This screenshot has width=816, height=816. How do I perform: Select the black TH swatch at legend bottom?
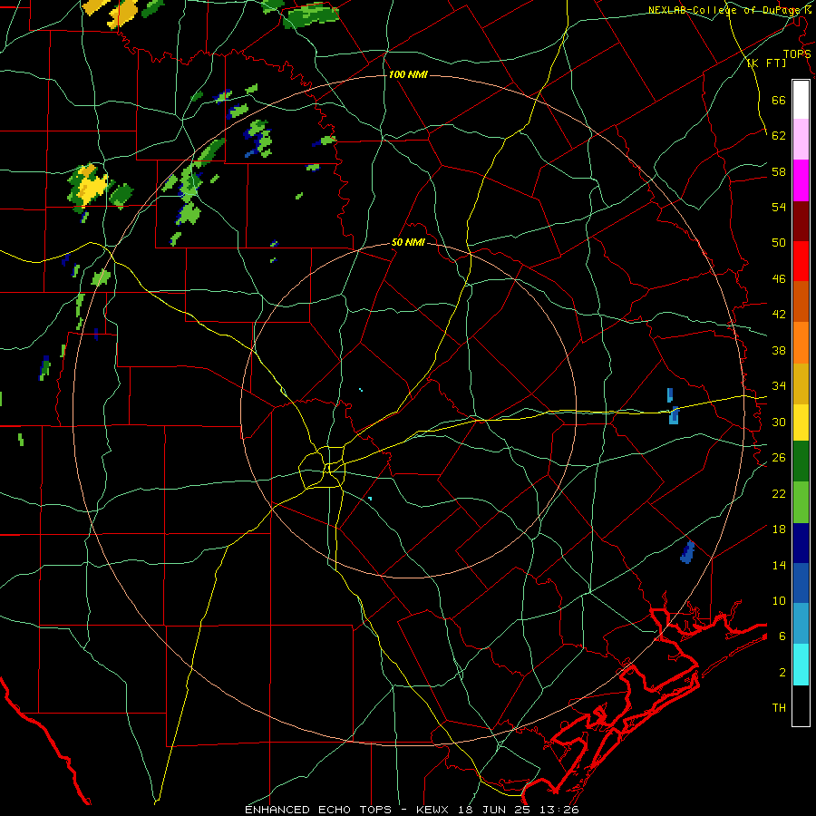(x=801, y=705)
